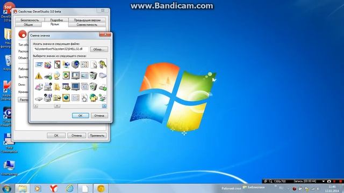Image resolution: width=344 pixels, height=193 pixels.
Task: Select the globe with yellow folder icon
Action: [x=94, y=98]
